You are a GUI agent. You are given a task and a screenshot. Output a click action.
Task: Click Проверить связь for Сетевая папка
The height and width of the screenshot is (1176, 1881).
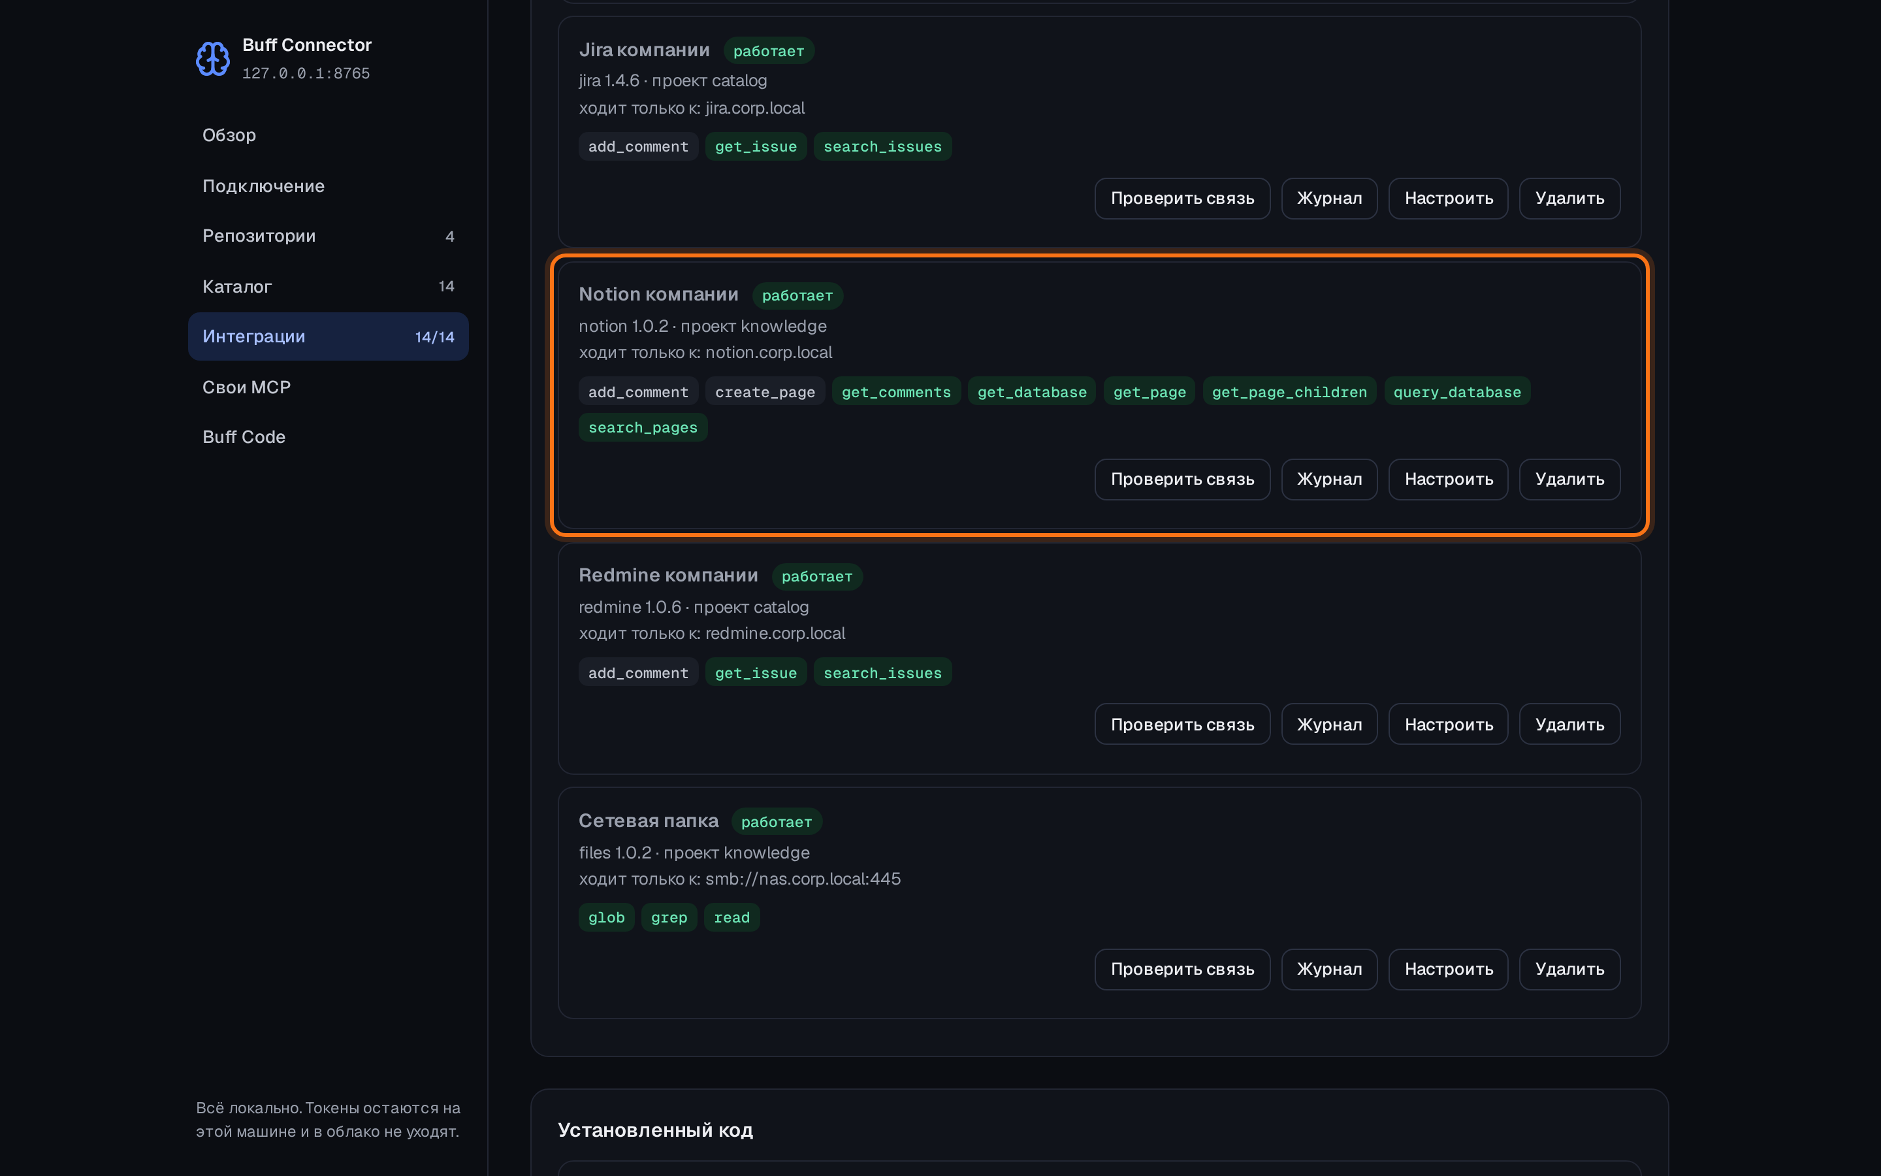click(x=1182, y=969)
